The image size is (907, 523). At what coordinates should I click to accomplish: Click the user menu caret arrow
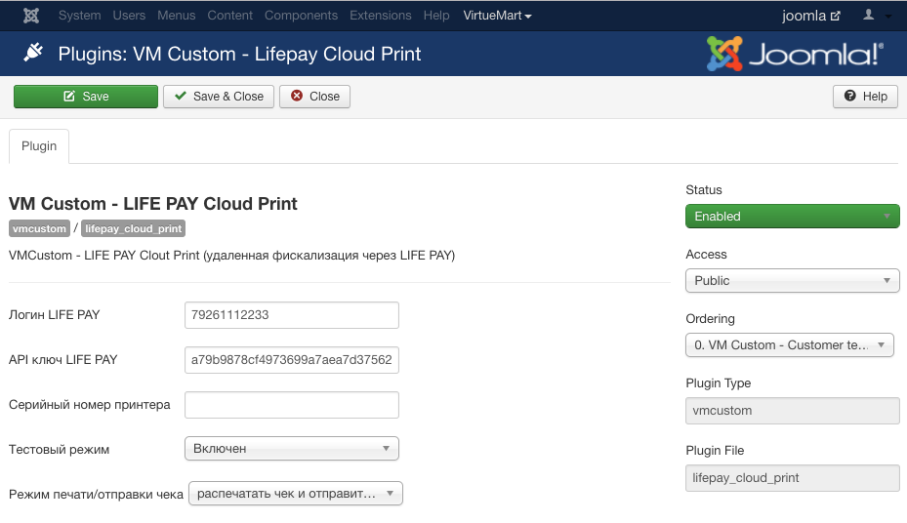click(887, 17)
